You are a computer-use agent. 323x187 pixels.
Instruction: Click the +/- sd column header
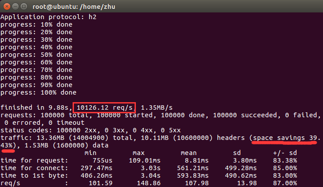point(285,153)
